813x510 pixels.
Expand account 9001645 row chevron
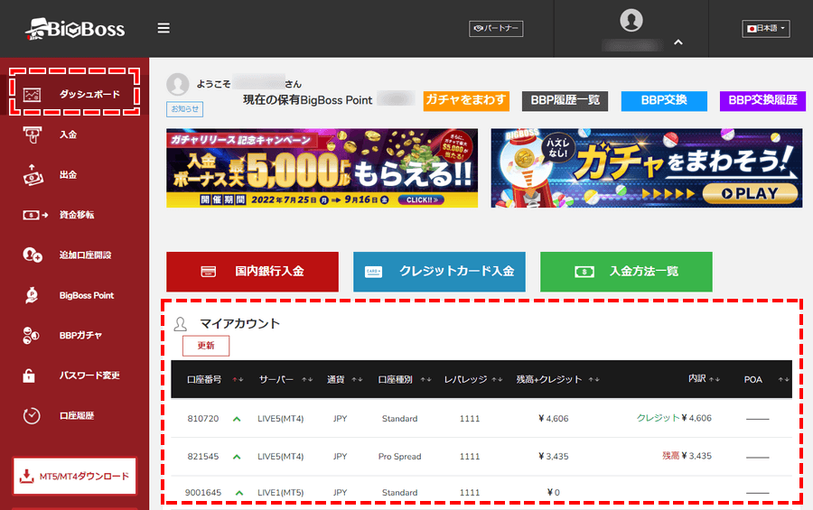tap(239, 493)
